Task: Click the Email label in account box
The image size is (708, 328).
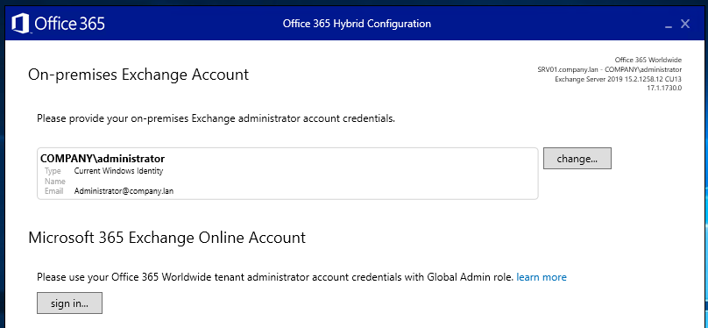Action: (53, 191)
